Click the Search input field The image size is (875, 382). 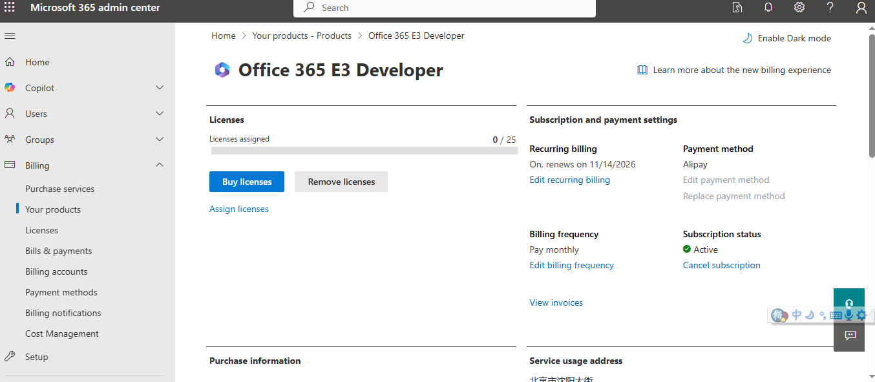pyautogui.click(x=444, y=8)
